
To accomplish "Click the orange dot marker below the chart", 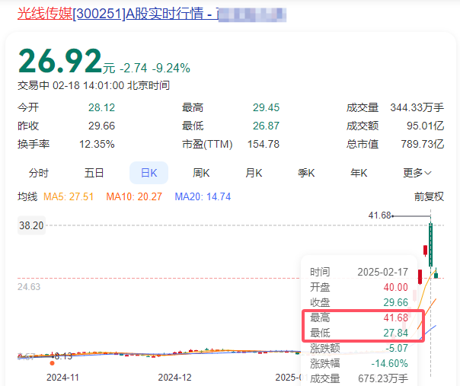I will tap(53, 363).
